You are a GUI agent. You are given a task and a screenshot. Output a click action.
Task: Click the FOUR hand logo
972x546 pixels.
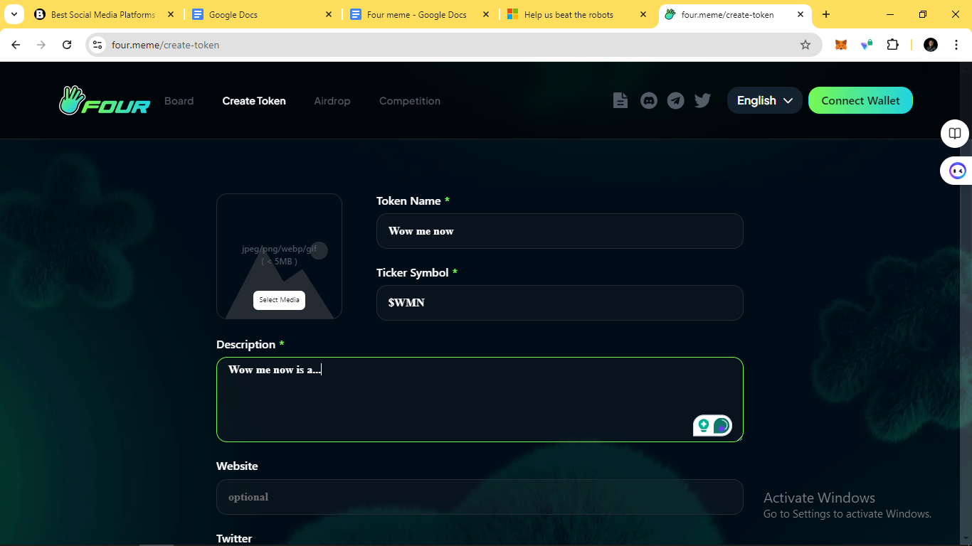click(105, 101)
